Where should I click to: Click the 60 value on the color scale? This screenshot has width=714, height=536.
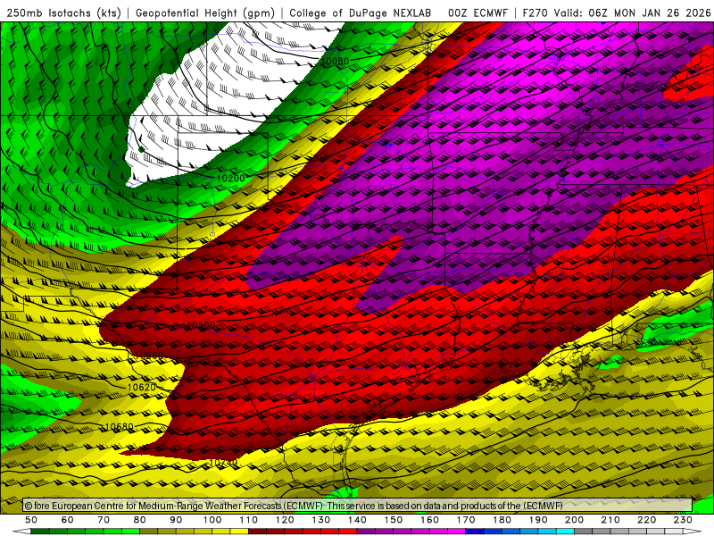click(x=67, y=520)
